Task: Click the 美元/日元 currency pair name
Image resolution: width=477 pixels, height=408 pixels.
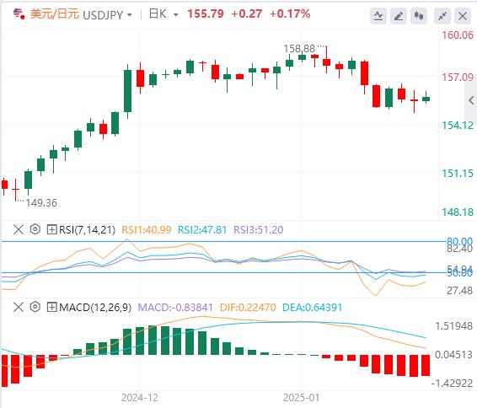Action: pyautogui.click(x=55, y=14)
